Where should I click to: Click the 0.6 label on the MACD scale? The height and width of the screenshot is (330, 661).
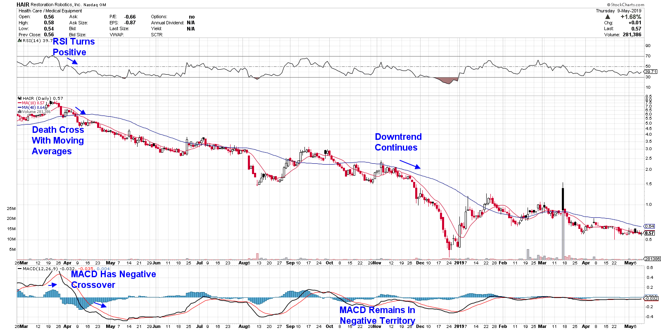tap(650, 267)
